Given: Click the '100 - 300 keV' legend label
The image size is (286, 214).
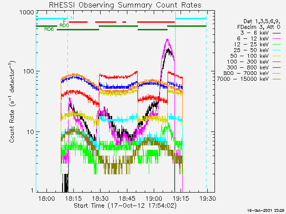Looking at the screenshot, I should pos(248,62).
